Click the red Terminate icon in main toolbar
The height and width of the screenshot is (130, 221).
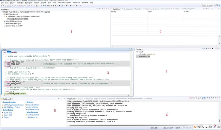click(x=19, y=6)
